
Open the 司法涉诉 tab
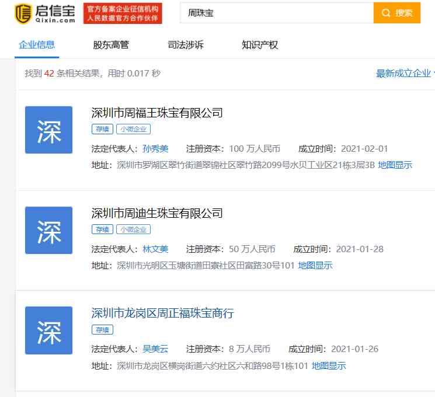coord(186,45)
